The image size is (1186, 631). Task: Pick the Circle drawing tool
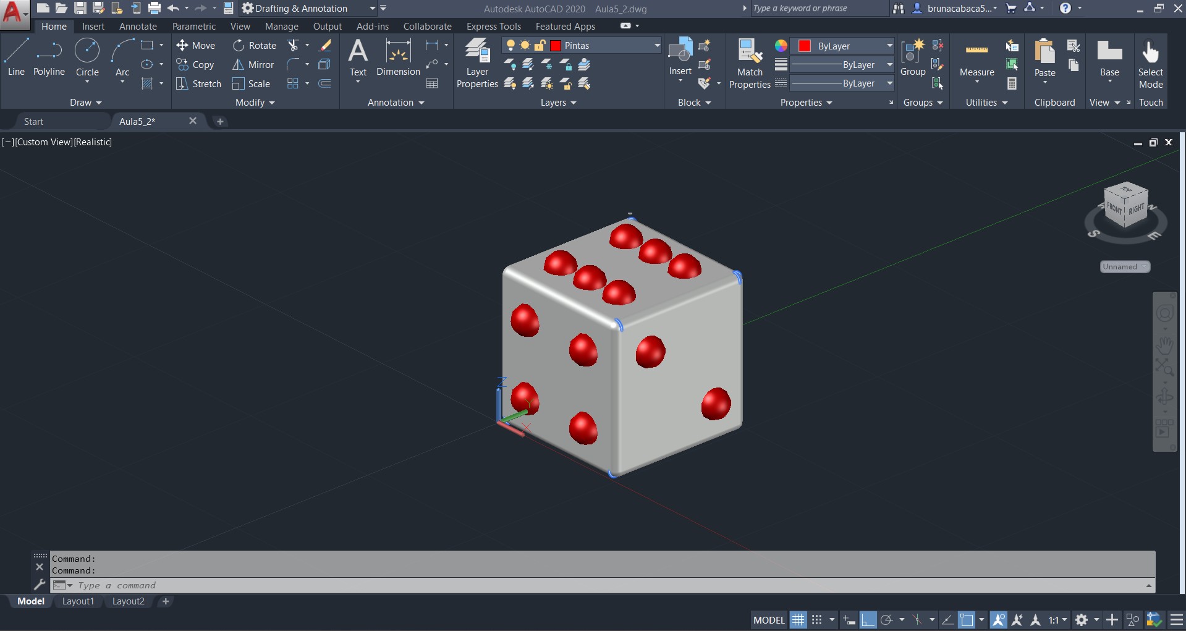click(87, 57)
